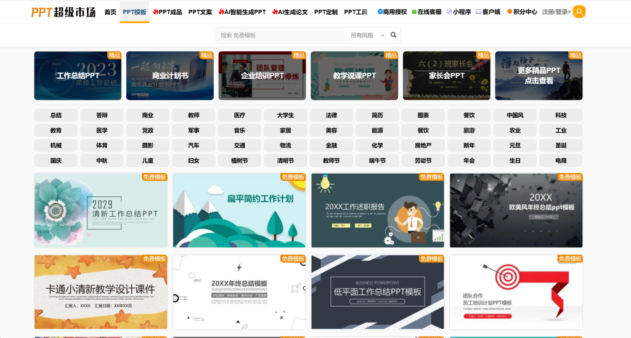The height and width of the screenshot is (338, 631).
Task: Go to 积分中心
Action: 521,12
